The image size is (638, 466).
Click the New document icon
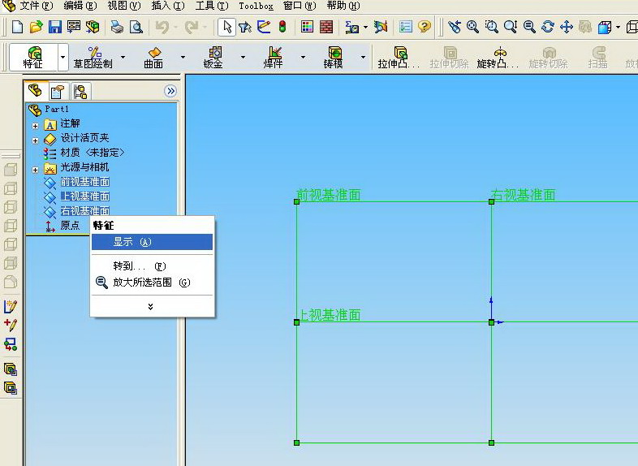[17, 28]
